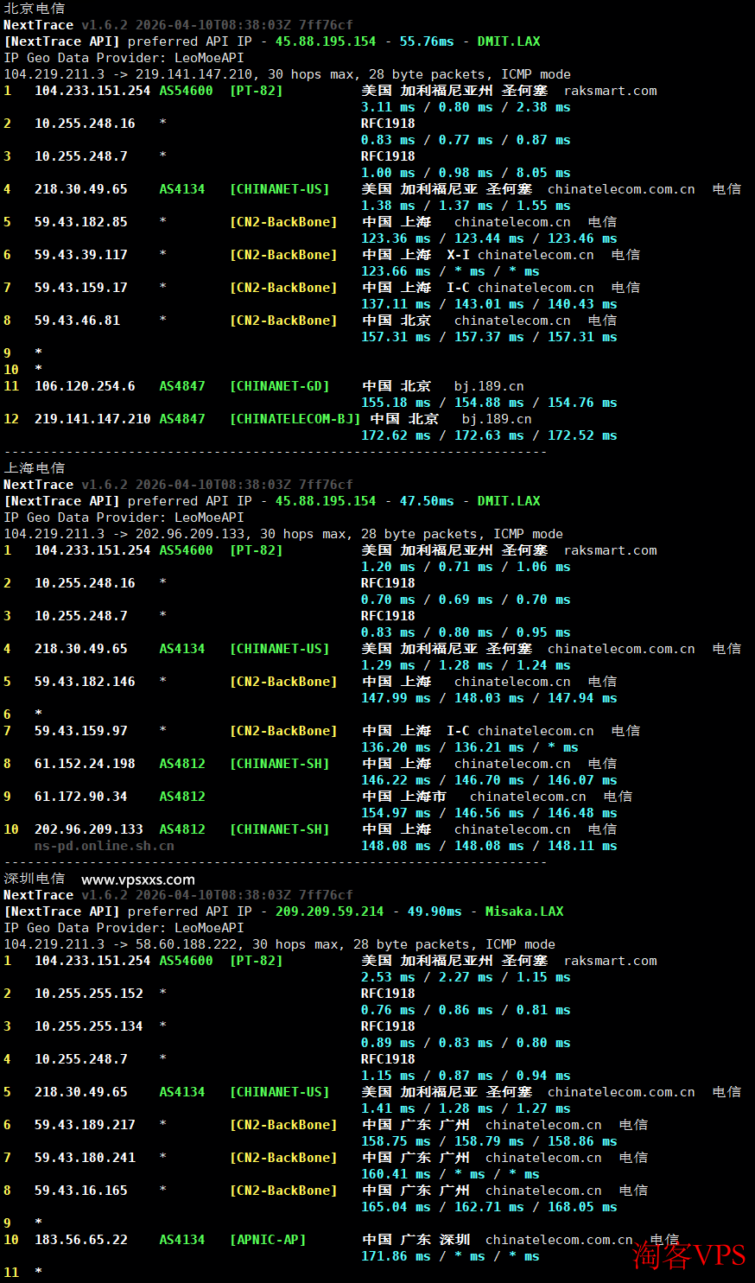This screenshot has width=755, height=1283.
Task: Click the [CHINANET-GD] network tag
Action: click(279, 386)
